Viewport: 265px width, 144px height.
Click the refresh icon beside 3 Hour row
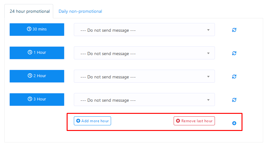234,100
